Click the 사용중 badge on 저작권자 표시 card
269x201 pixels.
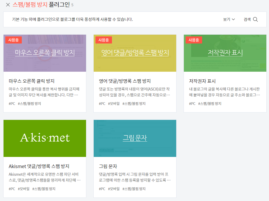(x=194, y=40)
